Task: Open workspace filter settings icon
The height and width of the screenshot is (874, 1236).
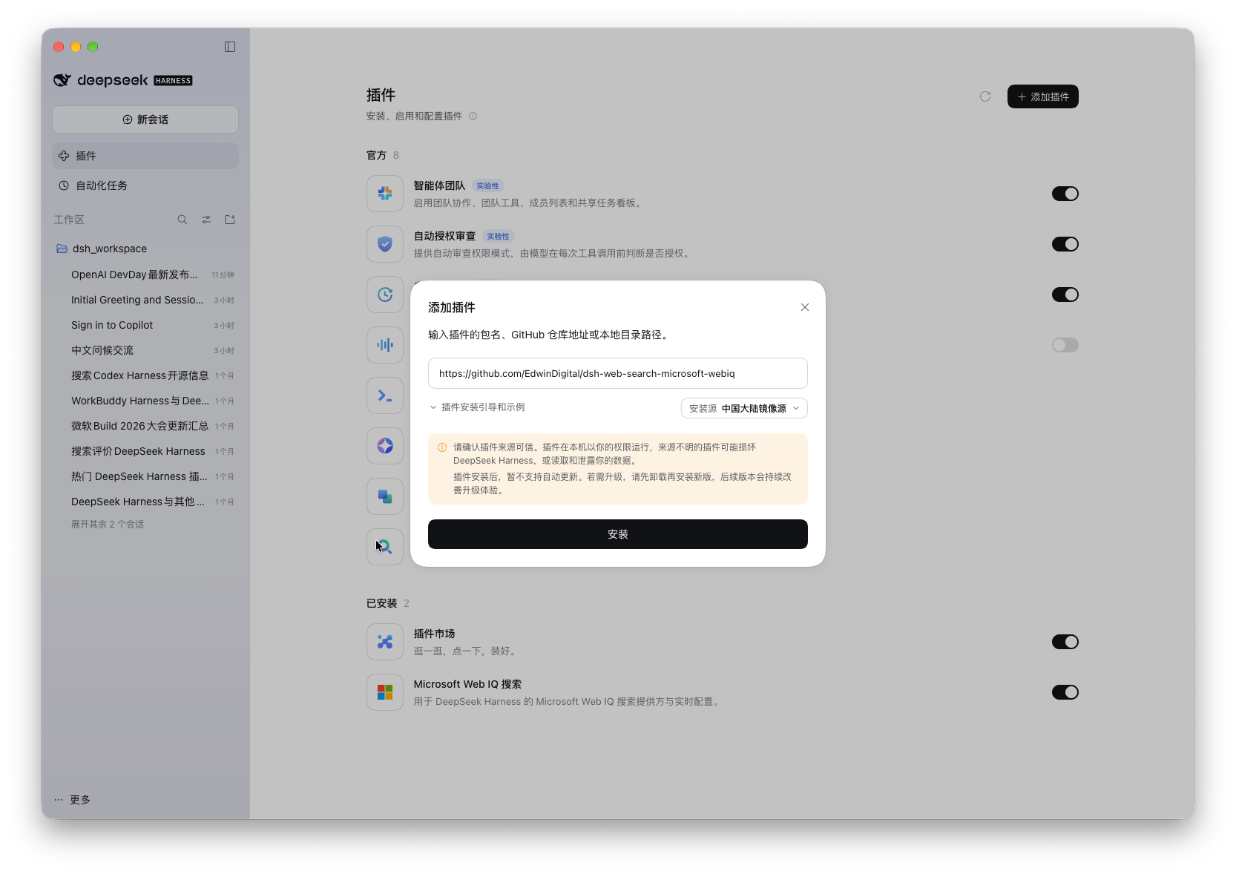Action: point(206,220)
